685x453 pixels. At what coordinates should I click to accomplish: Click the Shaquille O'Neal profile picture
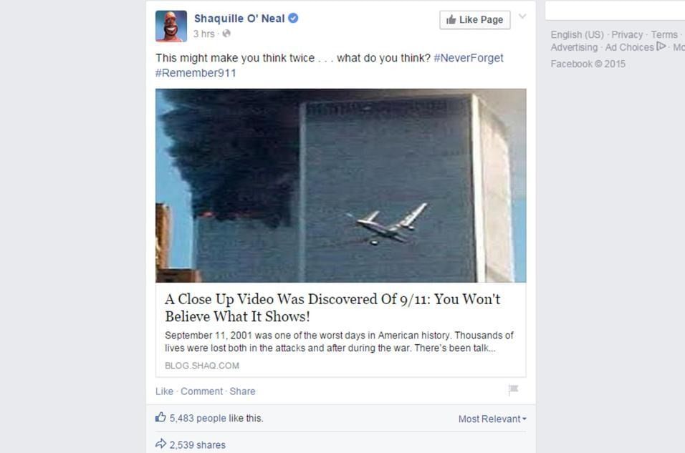click(x=171, y=26)
